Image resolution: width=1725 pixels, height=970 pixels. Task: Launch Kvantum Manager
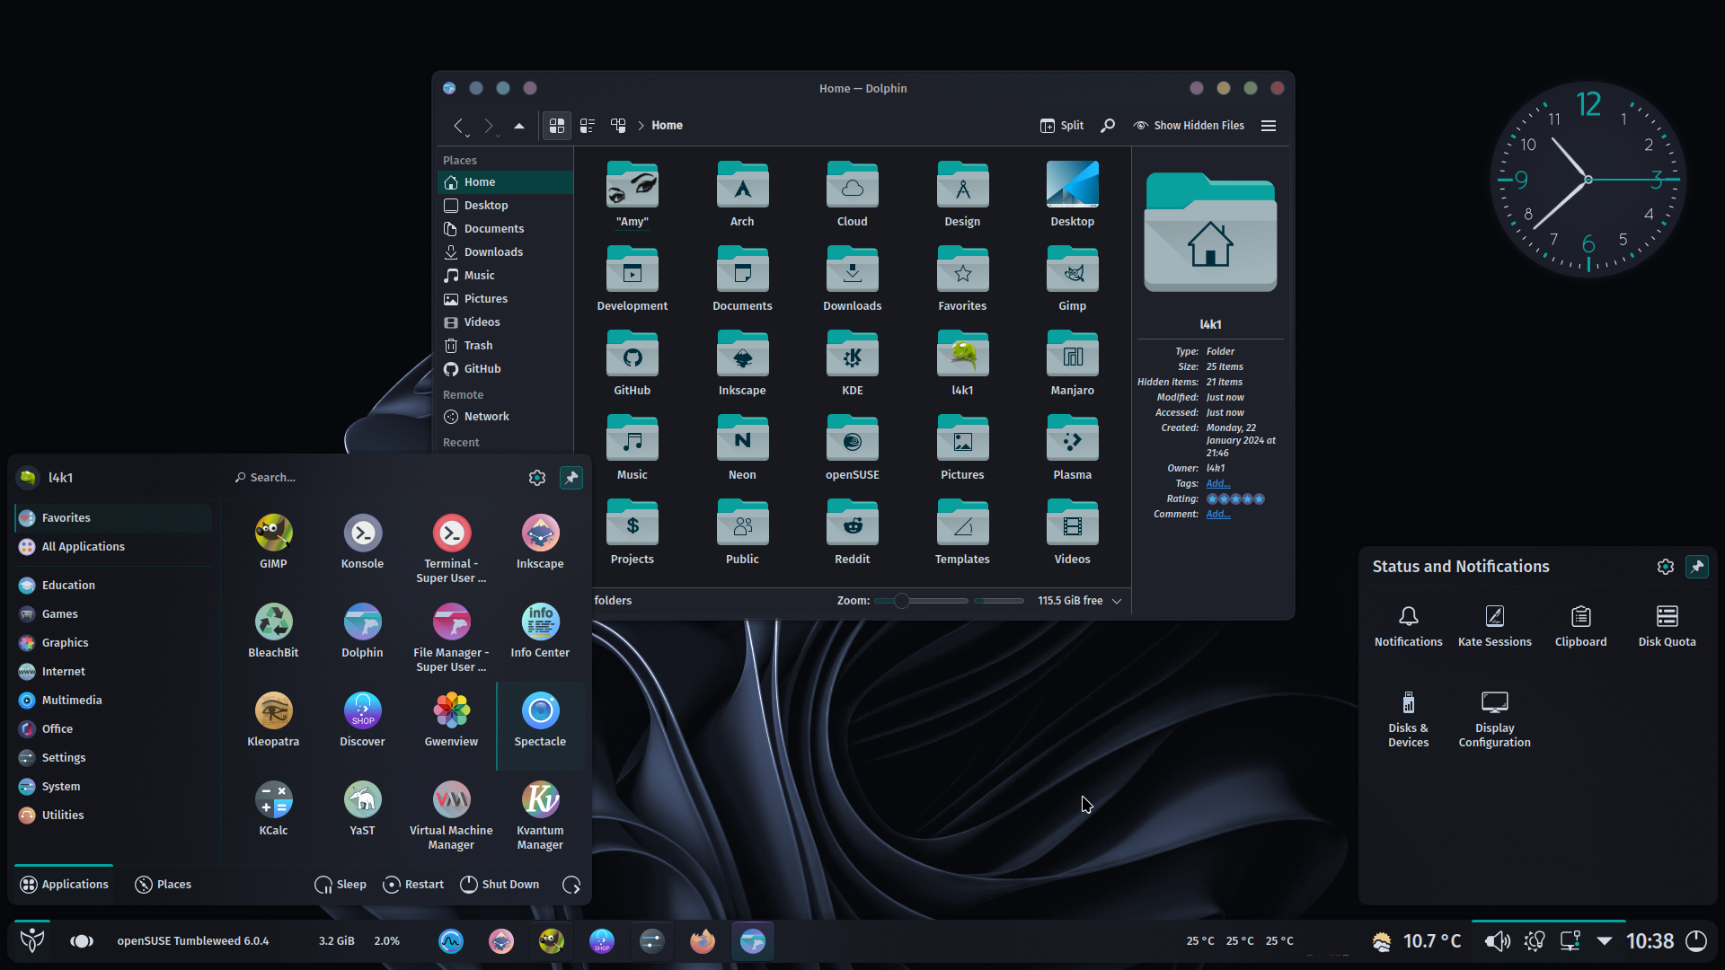click(x=540, y=816)
